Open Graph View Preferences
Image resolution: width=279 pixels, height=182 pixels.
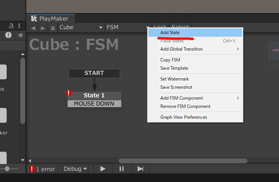(x=195, y=117)
